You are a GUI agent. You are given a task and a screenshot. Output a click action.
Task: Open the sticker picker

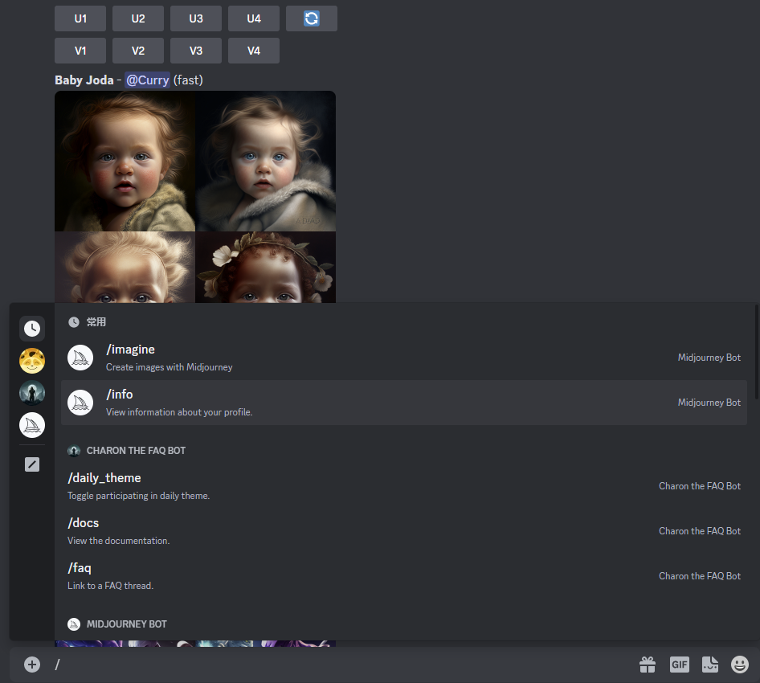[710, 665]
